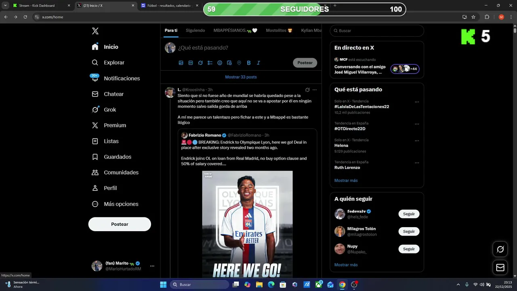Screen dimensions: 517x291
Task: Follow fedevalv account
Action: tap(409, 214)
